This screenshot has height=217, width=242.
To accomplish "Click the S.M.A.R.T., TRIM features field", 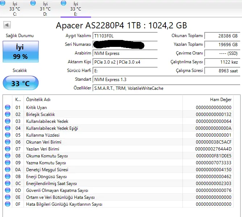I will (x=167, y=88).
